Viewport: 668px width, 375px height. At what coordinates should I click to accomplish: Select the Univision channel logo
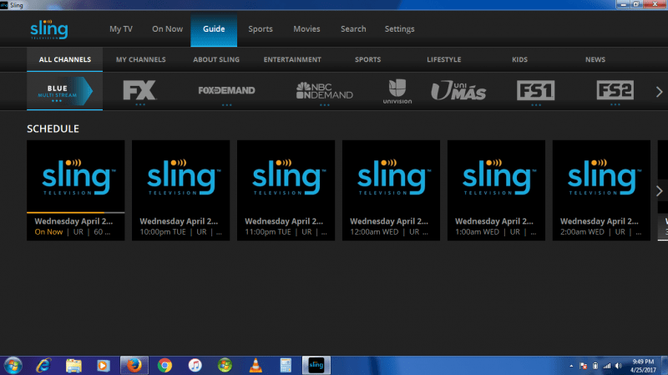pyautogui.click(x=397, y=91)
